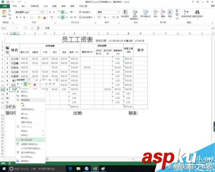Click the AutoSum sigma icon
The image size is (215, 172).
click(177, 11)
